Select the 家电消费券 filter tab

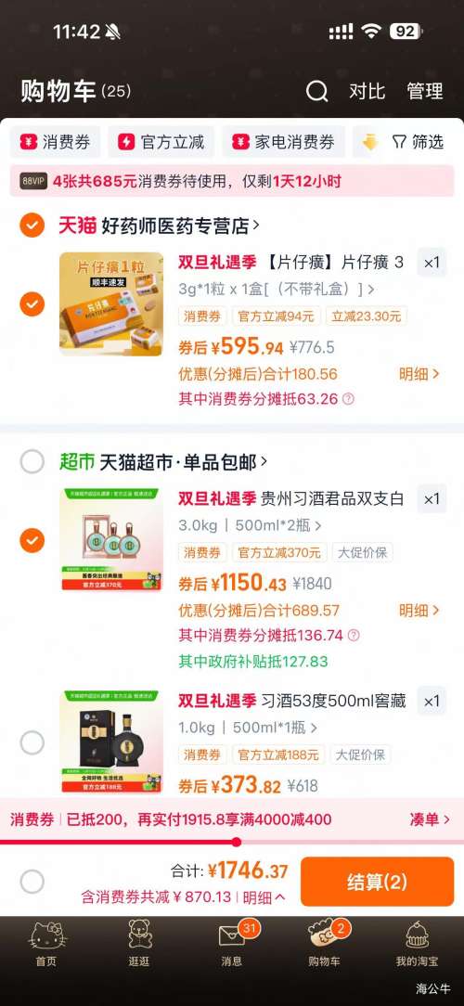coord(284,142)
